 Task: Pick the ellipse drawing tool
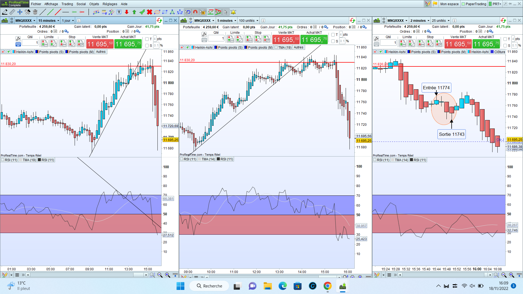157,12
